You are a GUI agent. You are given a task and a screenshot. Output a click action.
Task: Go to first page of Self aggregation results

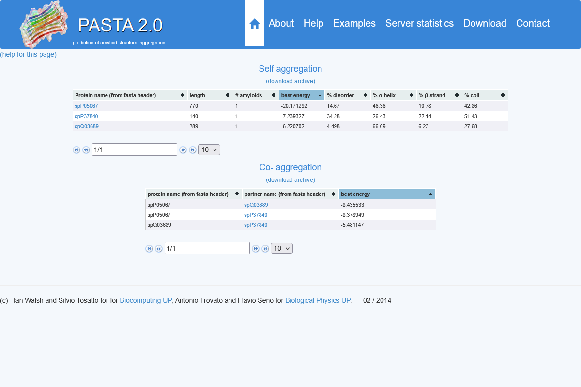pos(76,149)
